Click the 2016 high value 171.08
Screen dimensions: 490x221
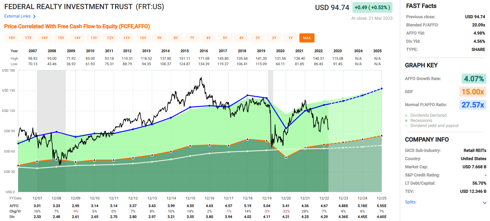[x=204, y=59]
